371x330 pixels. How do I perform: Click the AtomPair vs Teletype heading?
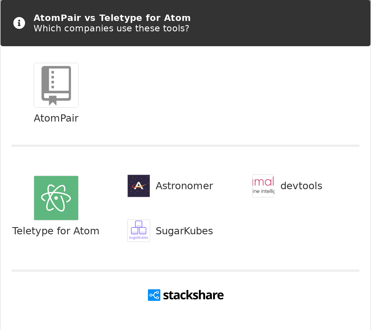point(112,18)
